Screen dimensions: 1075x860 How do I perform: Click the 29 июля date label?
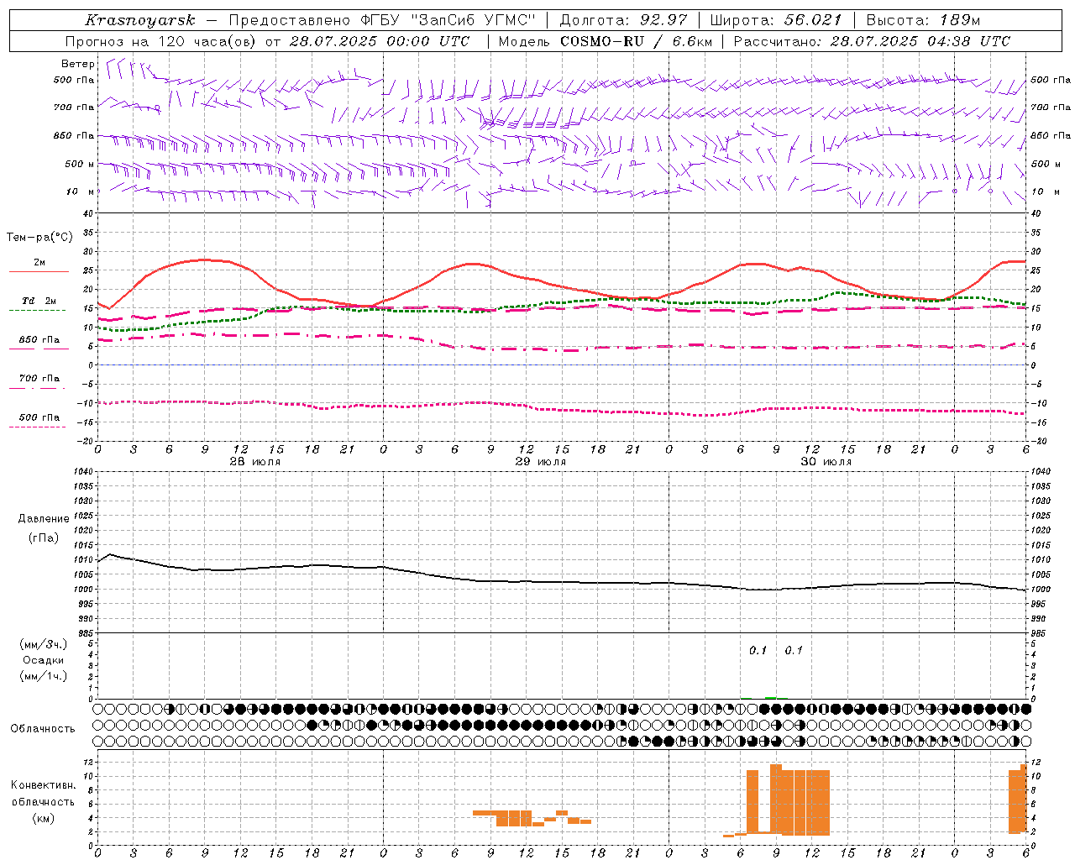(541, 462)
